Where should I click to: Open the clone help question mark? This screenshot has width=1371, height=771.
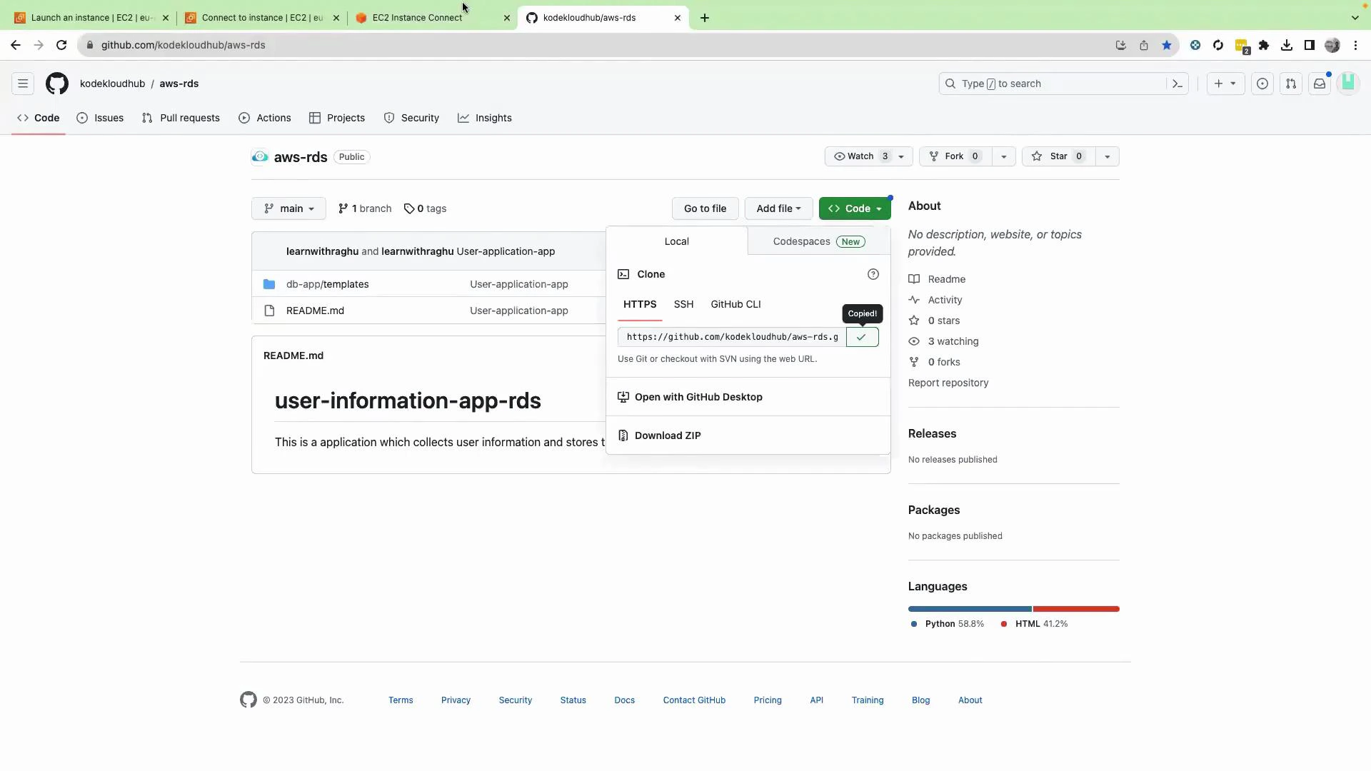[x=873, y=274]
